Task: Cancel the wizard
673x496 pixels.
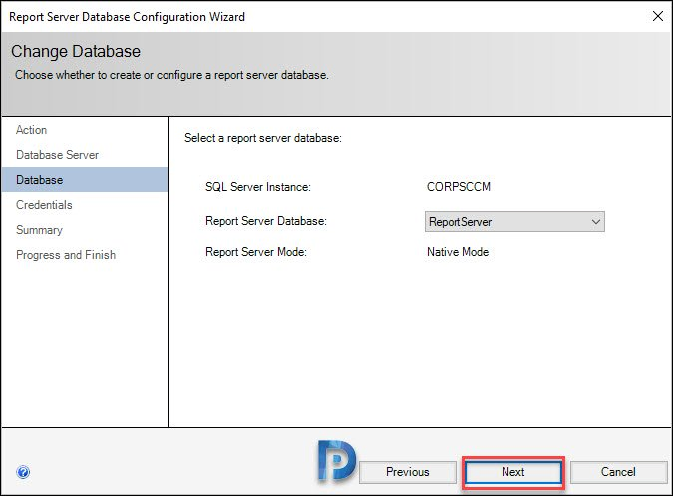Action: (618, 472)
